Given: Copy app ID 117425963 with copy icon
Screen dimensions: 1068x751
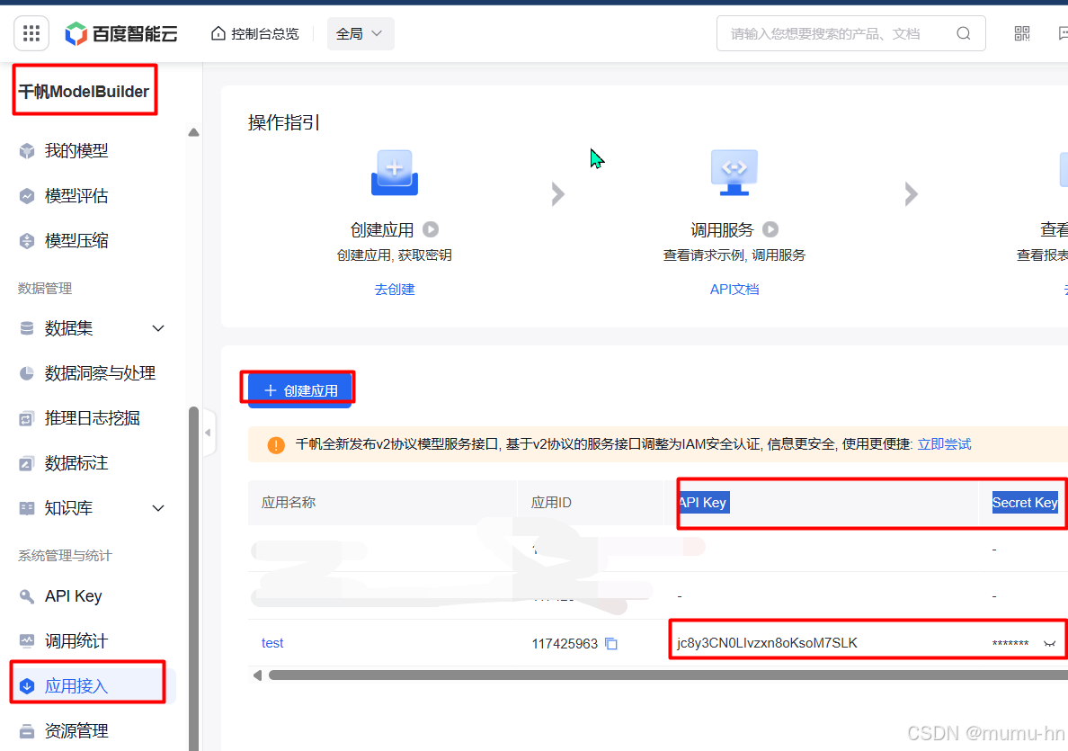Looking at the screenshot, I should click(x=611, y=643).
